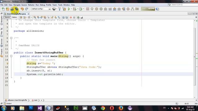Click the Shift Line Right icon
This screenshot has height=111, width=198.
coord(67,17)
